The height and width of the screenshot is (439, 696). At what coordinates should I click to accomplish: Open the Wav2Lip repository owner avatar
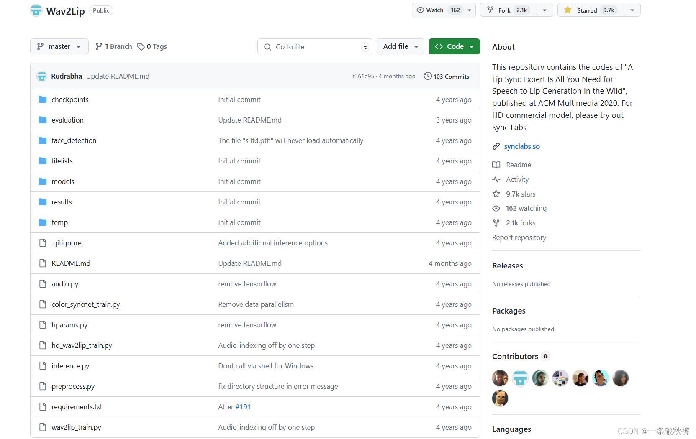click(x=36, y=10)
